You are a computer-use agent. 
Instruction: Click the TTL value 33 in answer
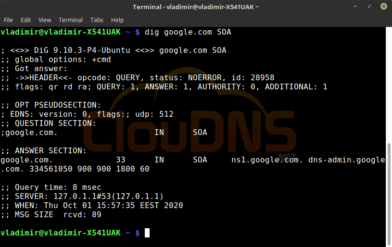(x=121, y=160)
